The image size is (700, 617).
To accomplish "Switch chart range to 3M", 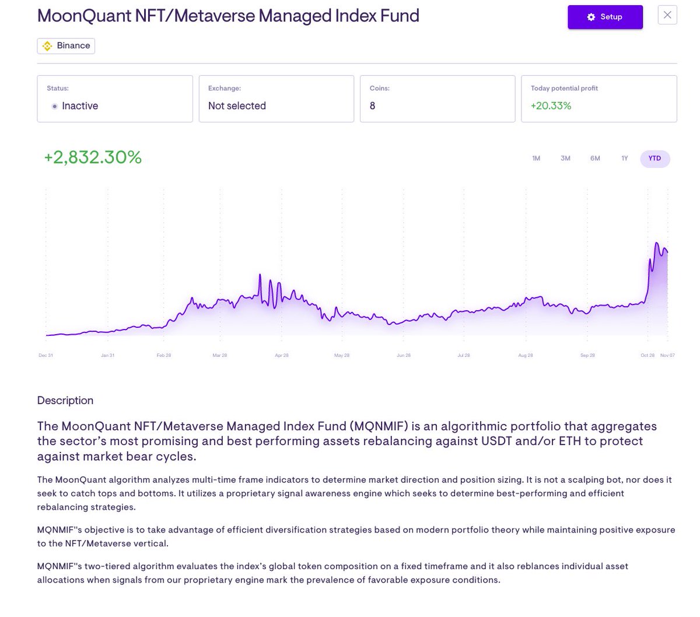I will pos(565,159).
